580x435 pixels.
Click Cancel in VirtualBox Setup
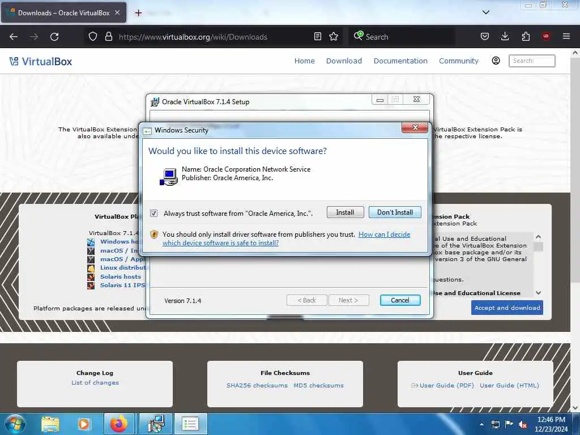click(400, 300)
